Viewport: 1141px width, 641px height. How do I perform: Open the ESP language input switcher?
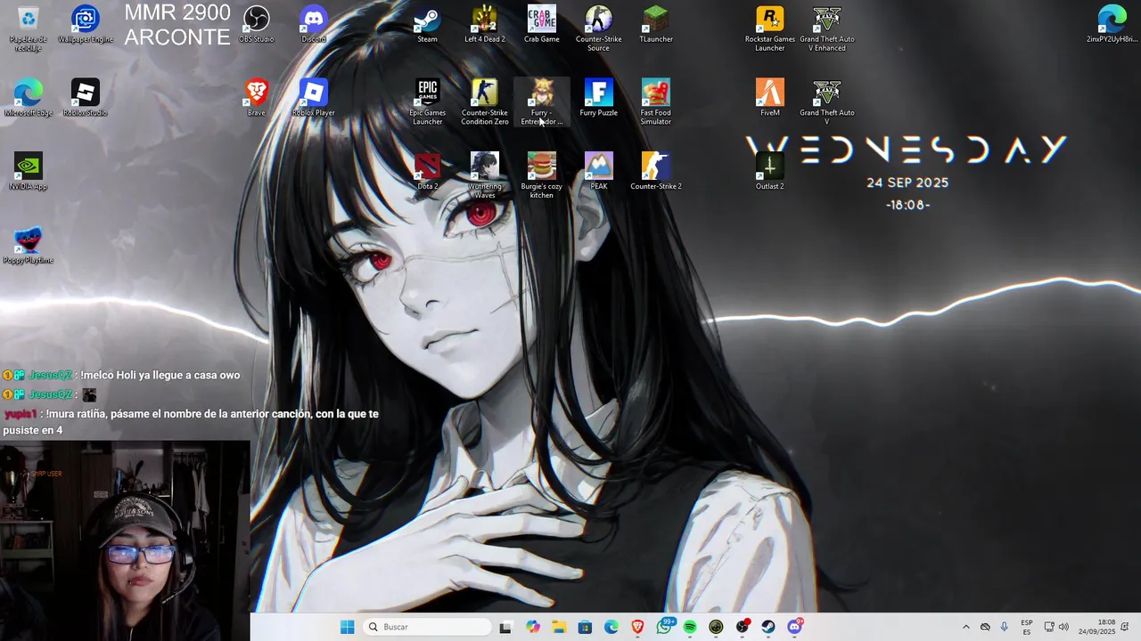1027,627
